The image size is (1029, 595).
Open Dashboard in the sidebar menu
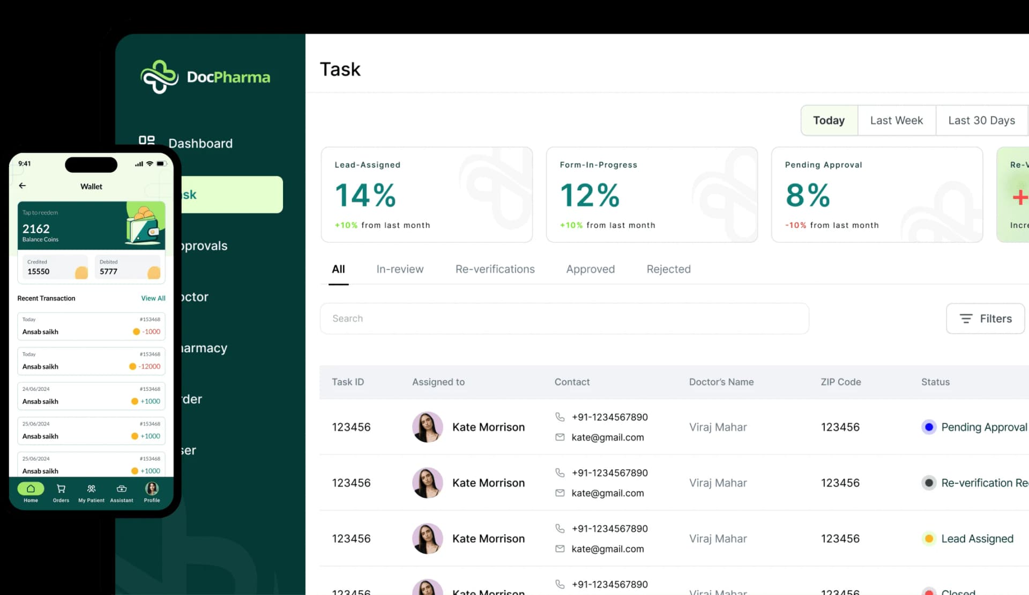[x=200, y=143]
